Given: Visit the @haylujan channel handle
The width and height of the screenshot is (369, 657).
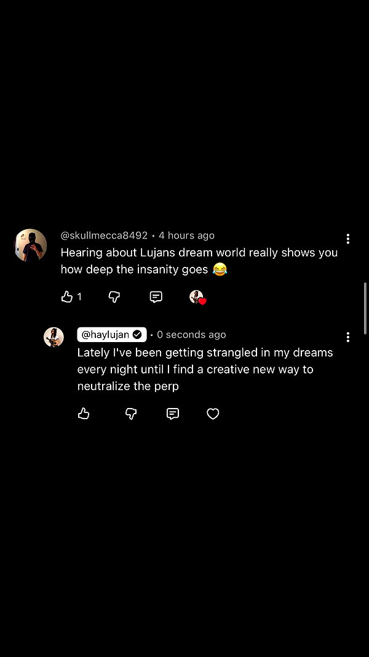Looking at the screenshot, I should pyautogui.click(x=105, y=335).
